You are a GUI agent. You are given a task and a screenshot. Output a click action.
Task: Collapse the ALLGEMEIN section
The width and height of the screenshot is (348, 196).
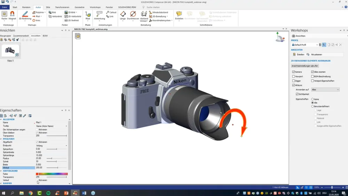[x=1, y=119]
